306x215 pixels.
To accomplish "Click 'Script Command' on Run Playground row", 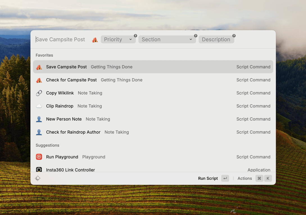I will 253,157.
